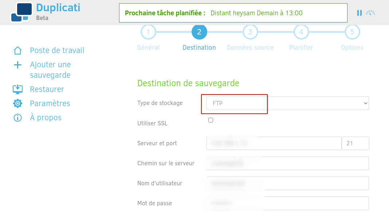This screenshot has height=218, width=389.
Task: Jump to step 4 Planifier
Action: 301,32
